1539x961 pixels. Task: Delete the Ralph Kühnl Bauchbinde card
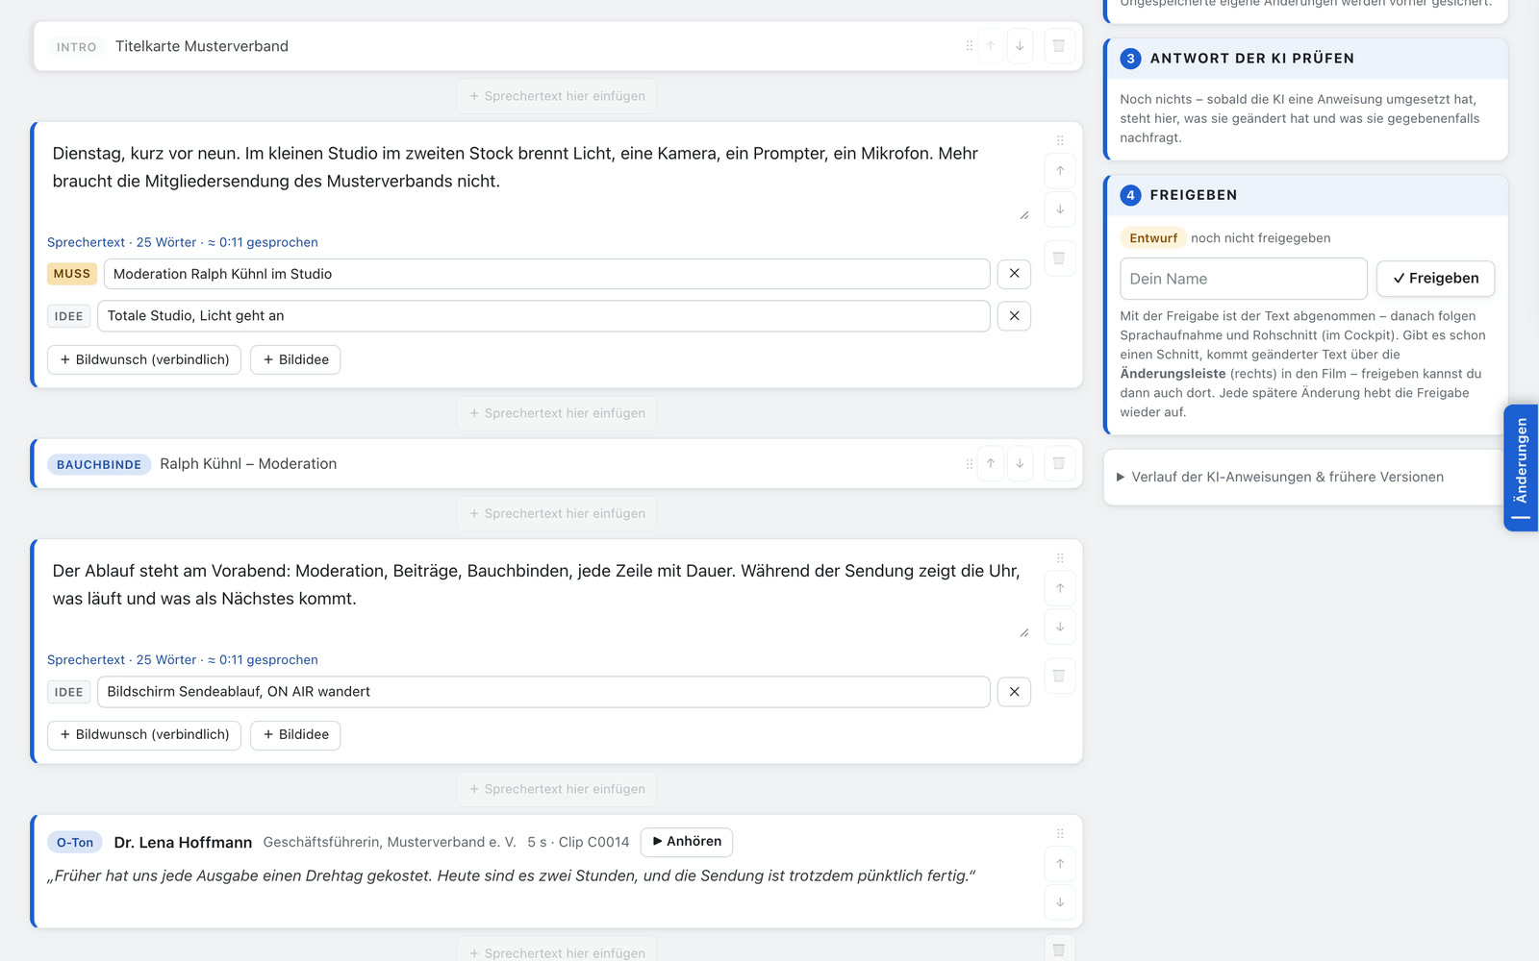[x=1059, y=463]
